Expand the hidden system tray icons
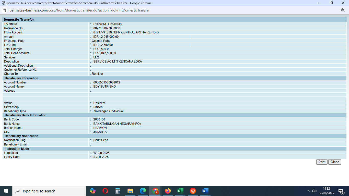 click(308, 191)
